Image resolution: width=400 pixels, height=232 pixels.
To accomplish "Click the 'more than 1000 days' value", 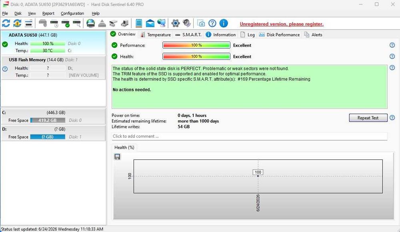I will 198,121.
